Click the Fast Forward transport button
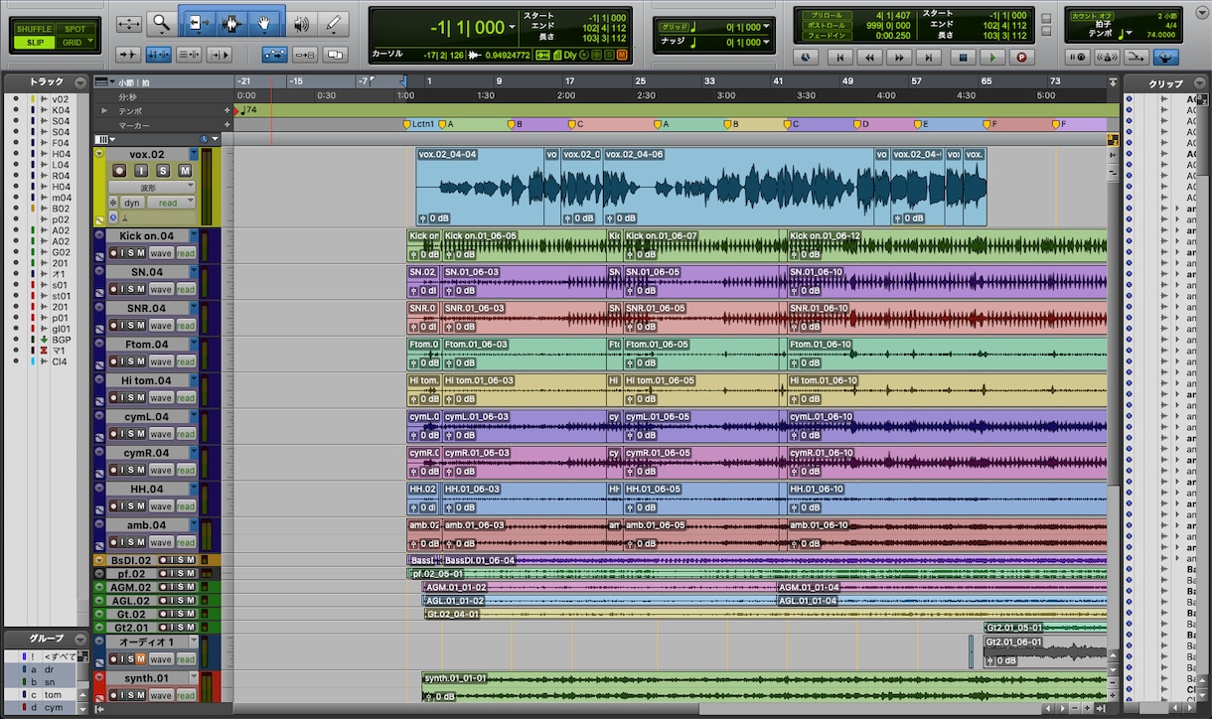This screenshot has height=719, width=1212. [900, 58]
